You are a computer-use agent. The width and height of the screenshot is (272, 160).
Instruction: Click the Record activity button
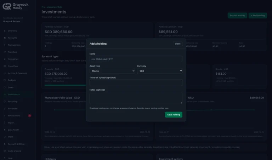point(237,16)
